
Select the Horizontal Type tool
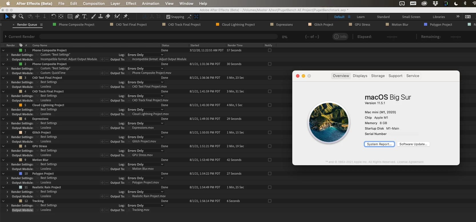84,17
